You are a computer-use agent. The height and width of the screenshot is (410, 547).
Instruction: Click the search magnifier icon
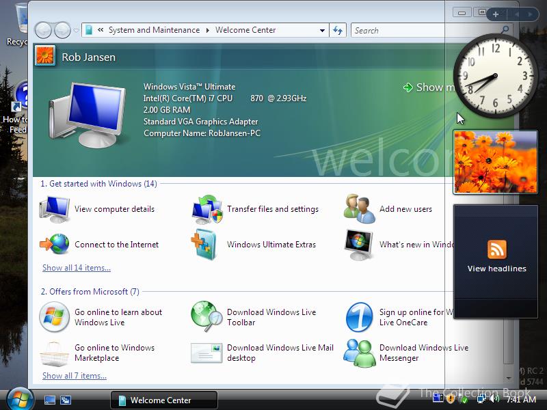[505, 29]
